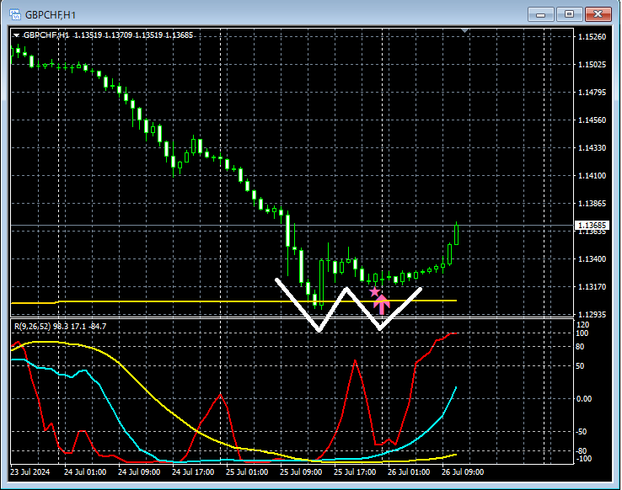Open the small triangle menu beside GBPCHF,H1 label

[17, 35]
